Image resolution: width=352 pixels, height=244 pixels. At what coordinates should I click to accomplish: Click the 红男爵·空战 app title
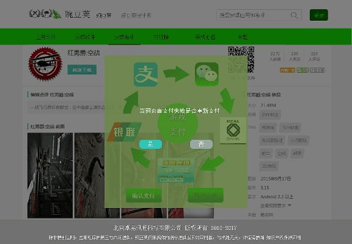pos(84,53)
